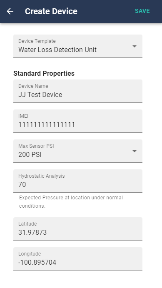The height and width of the screenshot is (288, 162).
Task: Click the Expected Pressure helper text
Action: coord(71,202)
